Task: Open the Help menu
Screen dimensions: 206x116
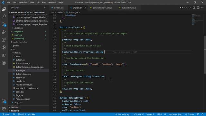Action: click(x=61, y=3)
